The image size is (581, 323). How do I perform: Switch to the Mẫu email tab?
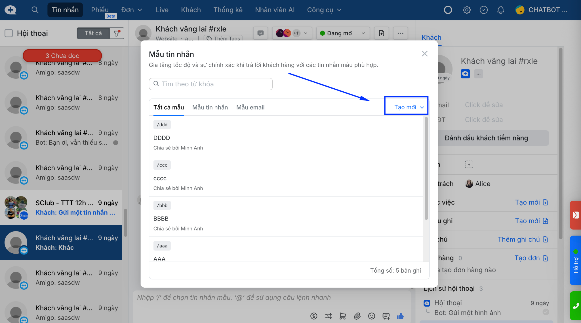pyautogui.click(x=250, y=107)
